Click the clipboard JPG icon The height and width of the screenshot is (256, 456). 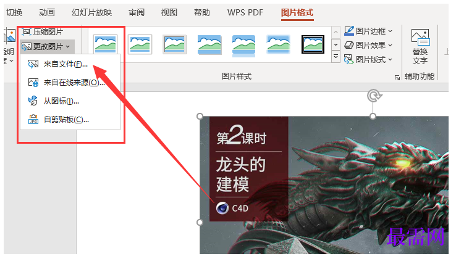(33, 119)
